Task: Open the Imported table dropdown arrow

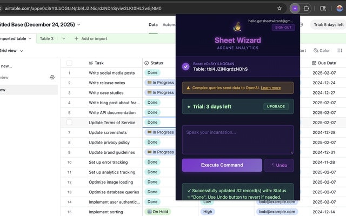Action: point(30,38)
